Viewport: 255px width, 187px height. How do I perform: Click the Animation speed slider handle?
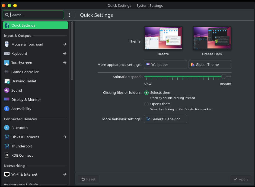click(224, 77)
